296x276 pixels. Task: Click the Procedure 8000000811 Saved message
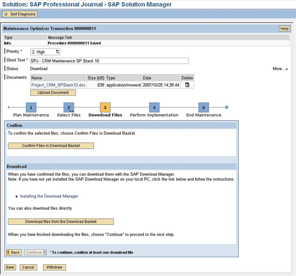[74, 43]
